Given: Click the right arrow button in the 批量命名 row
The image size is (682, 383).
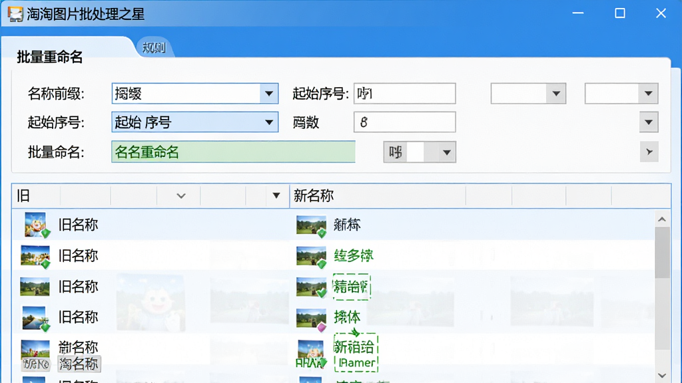Looking at the screenshot, I should coord(649,152).
